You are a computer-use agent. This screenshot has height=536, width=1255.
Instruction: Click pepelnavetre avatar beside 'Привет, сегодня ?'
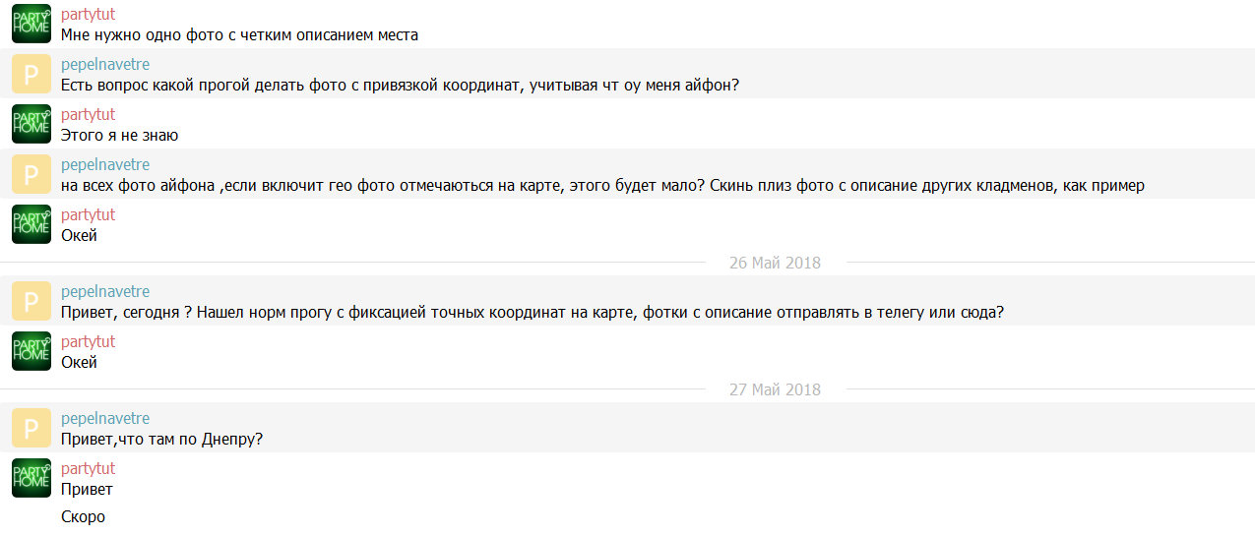(31, 301)
